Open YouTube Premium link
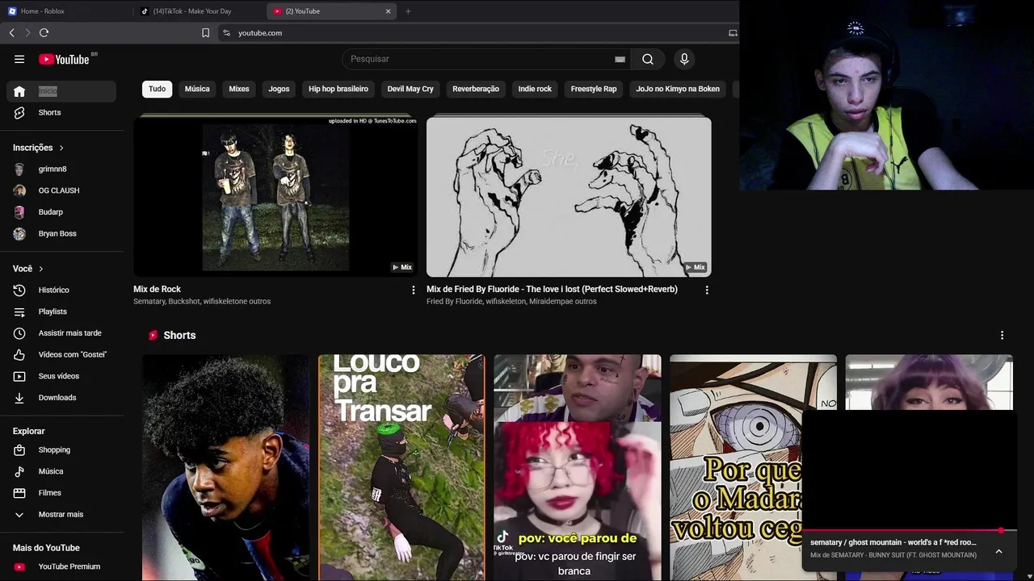This screenshot has width=1034, height=581. pos(61,566)
